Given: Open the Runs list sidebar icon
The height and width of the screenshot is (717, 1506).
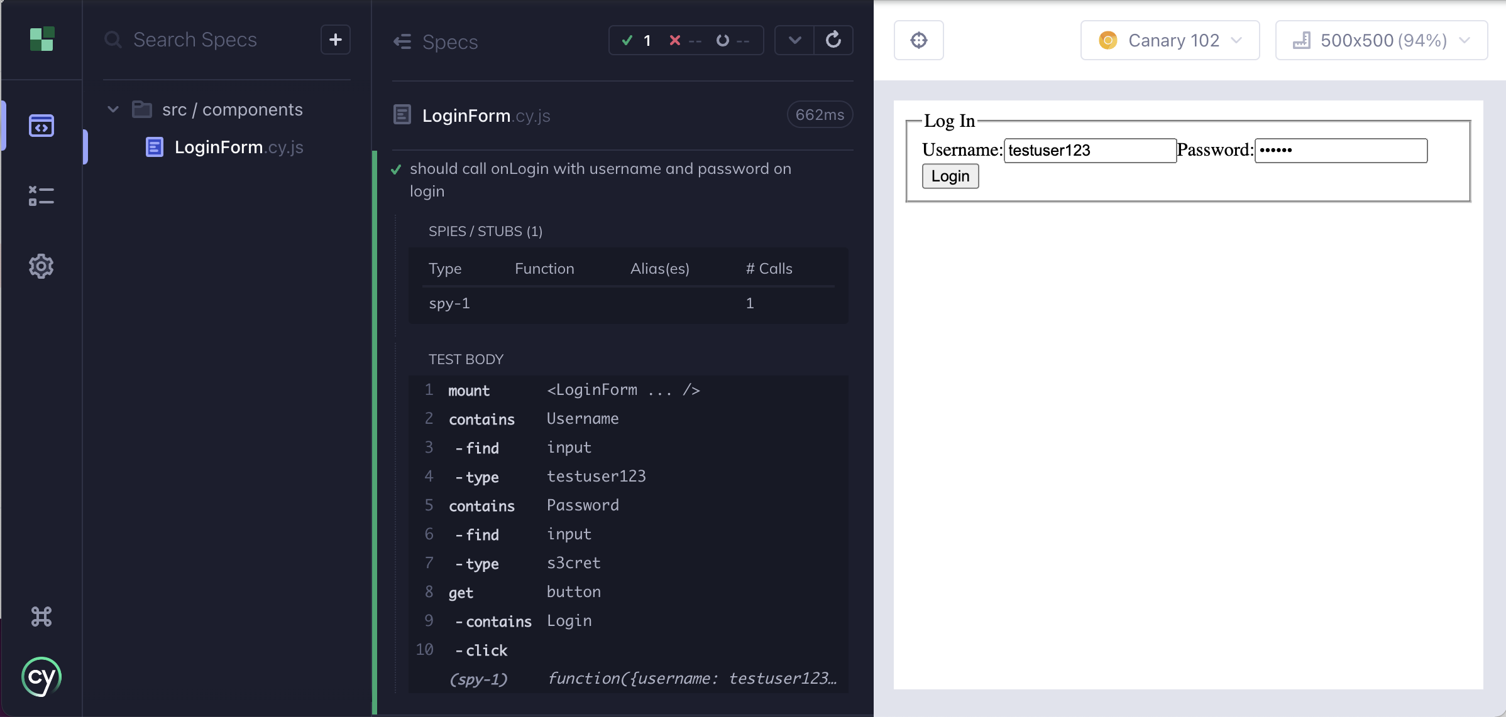Looking at the screenshot, I should click(x=41, y=196).
